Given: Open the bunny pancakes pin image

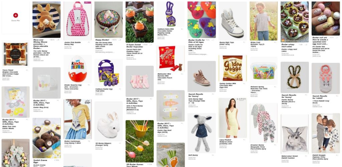Looking at the screenshot, I should (46, 20).
